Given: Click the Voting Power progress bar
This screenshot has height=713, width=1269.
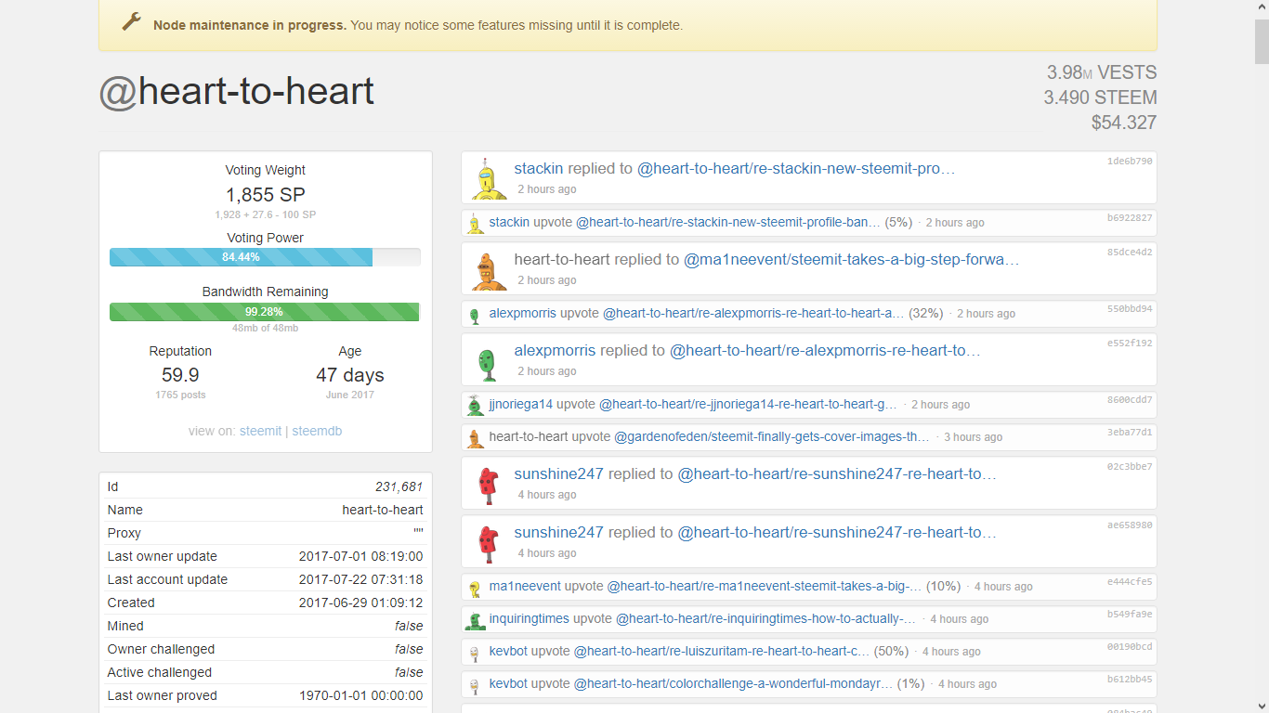Looking at the screenshot, I should coord(265,257).
